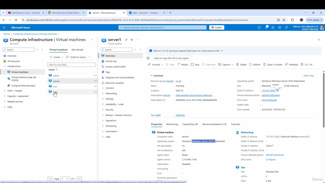The width and height of the screenshot is (325, 183).
Task: Open Cloud Shell from top bar
Action: (259, 27)
